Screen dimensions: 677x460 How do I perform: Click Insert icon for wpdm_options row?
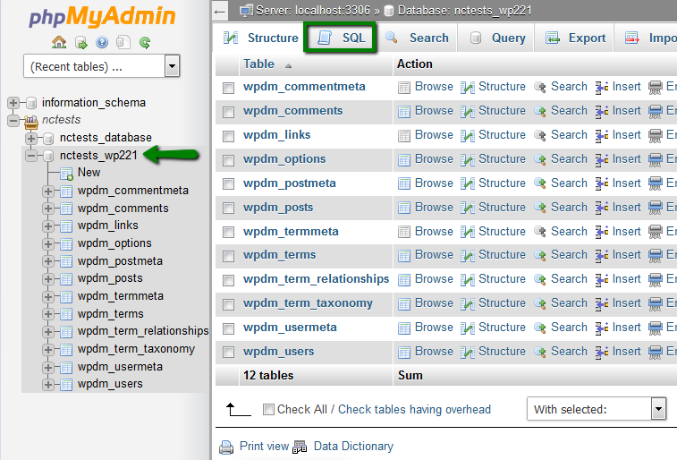(602, 160)
